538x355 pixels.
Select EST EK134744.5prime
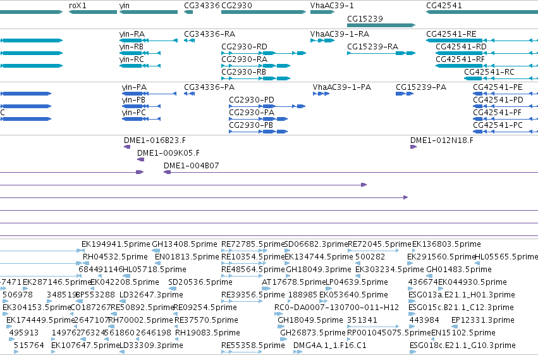click(319, 257)
